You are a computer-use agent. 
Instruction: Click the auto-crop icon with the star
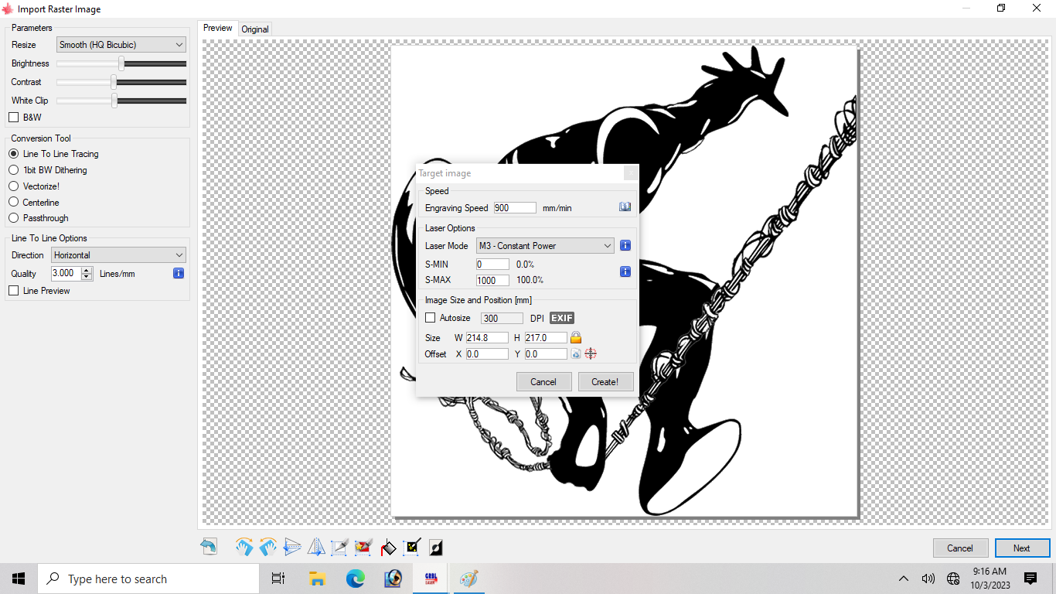coord(364,548)
